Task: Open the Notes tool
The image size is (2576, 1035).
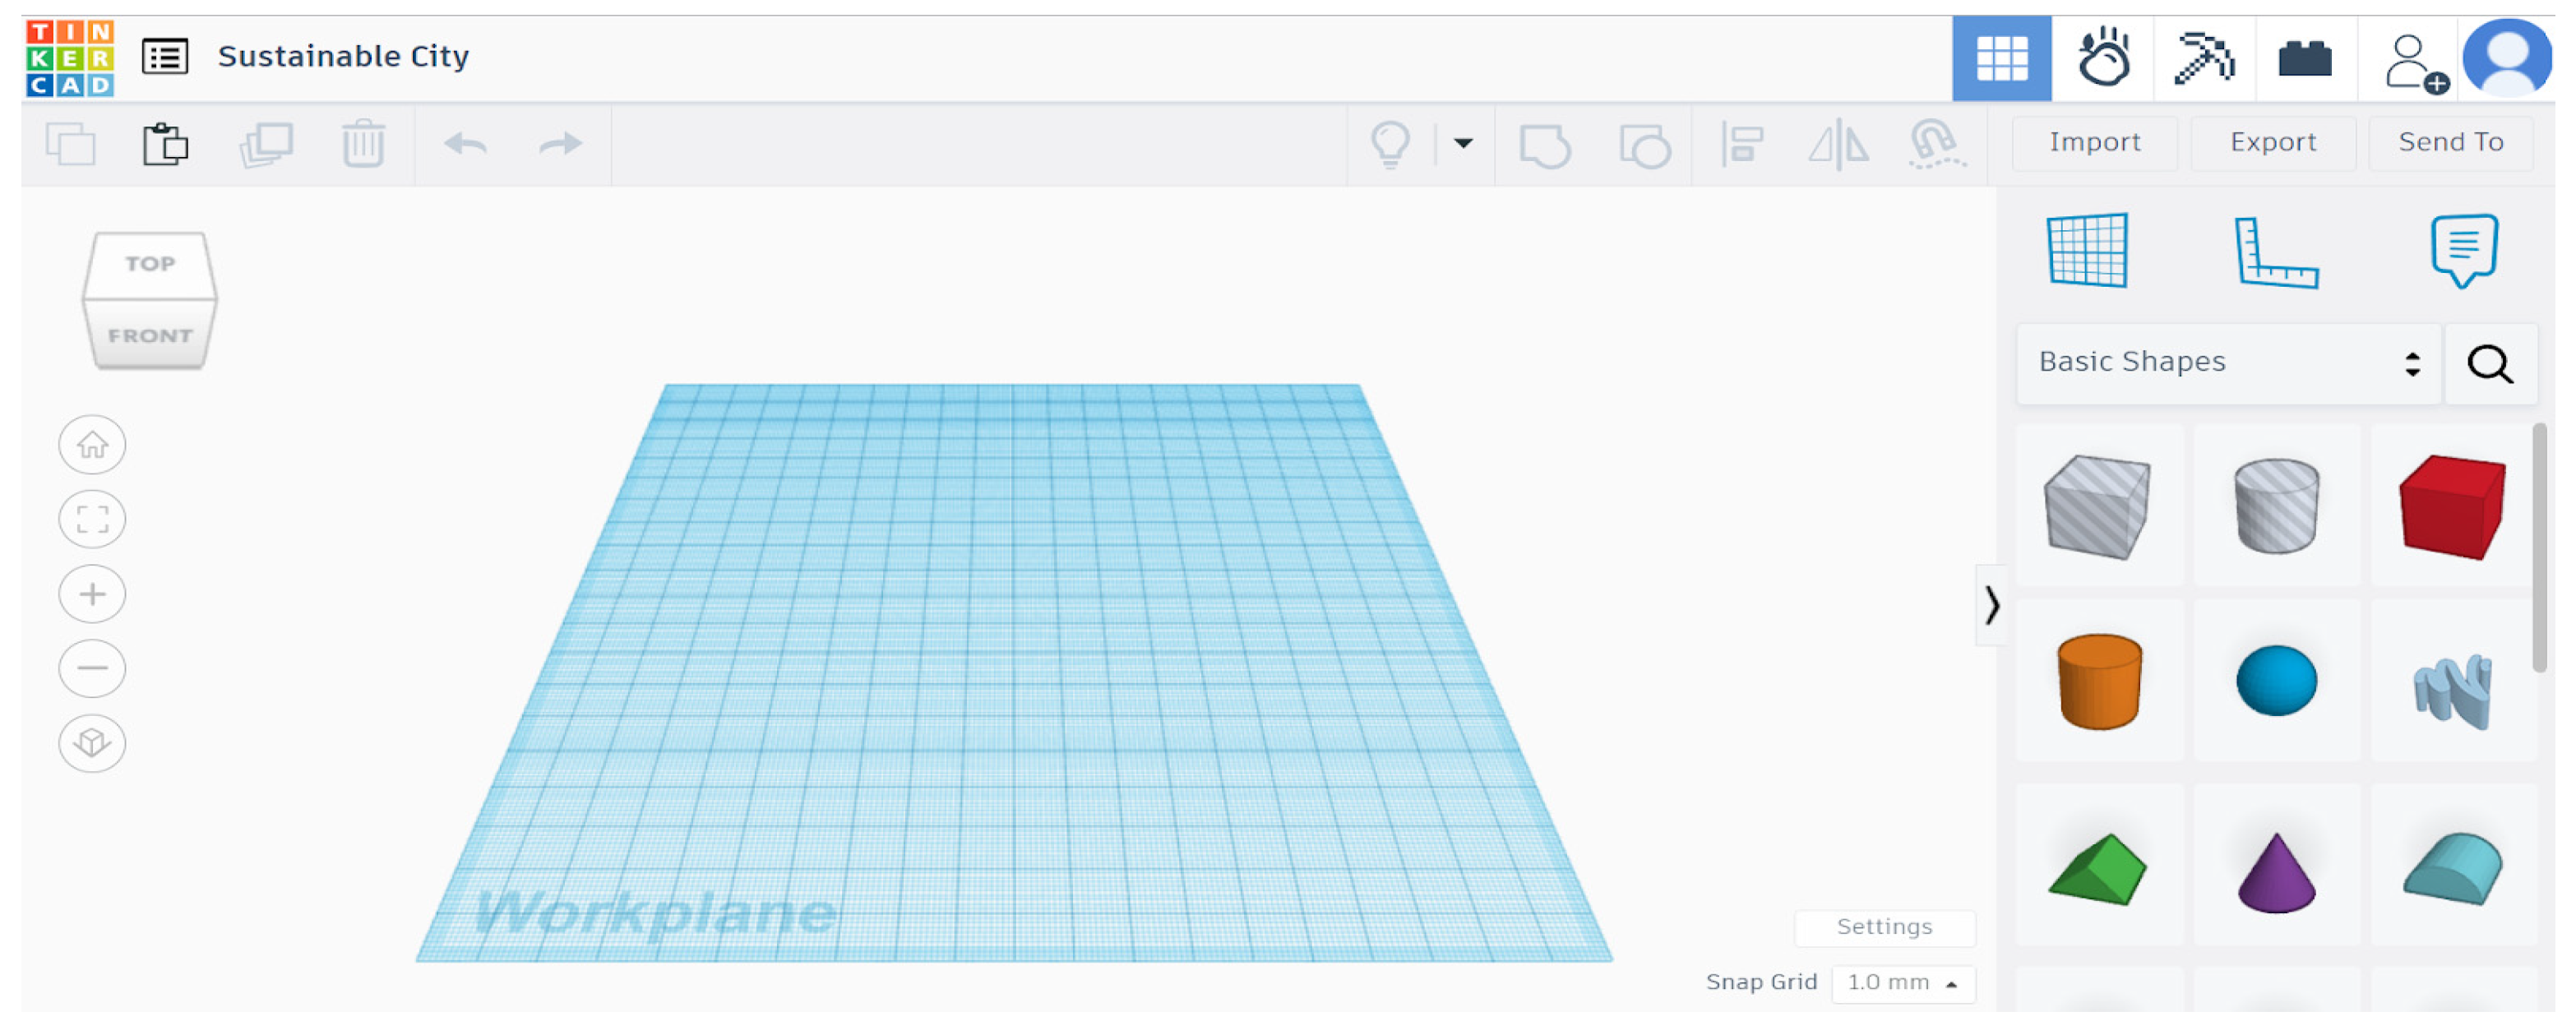Action: (2463, 250)
